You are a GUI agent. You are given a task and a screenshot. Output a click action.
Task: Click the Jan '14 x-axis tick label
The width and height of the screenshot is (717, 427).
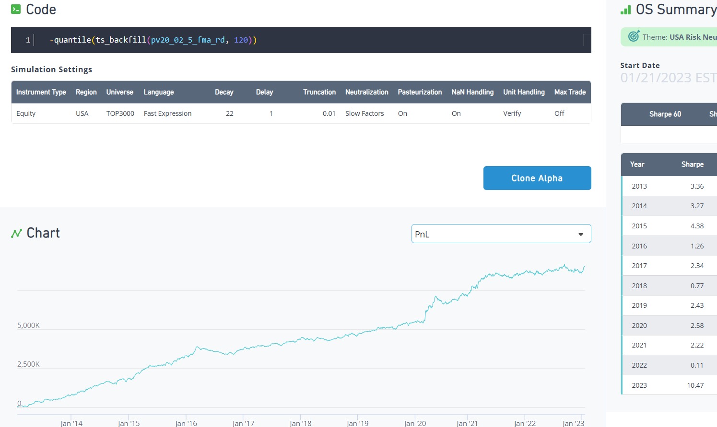coord(71,423)
